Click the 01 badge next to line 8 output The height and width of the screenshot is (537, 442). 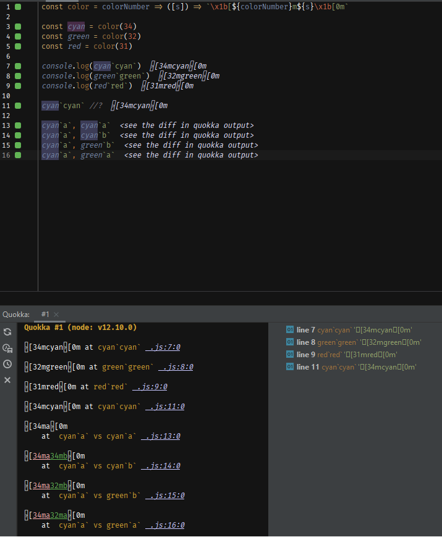(x=289, y=342)
